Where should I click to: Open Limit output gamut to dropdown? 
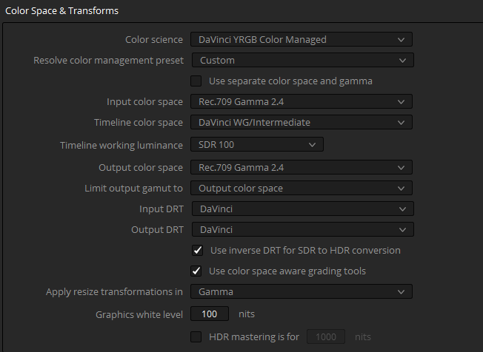point(302,188)
